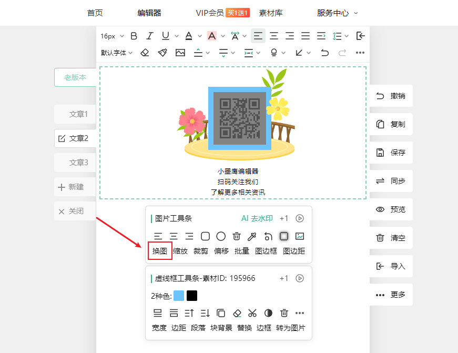Expand 服务中心 menu

coord(337,13)
